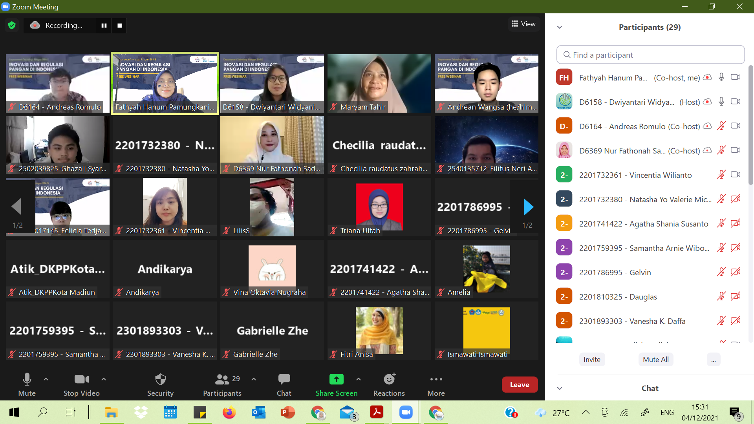754x424 pixels.
Task: Open Adobe Acrobat from the taskbar
Action: pyautogui.click(x=377, y=413)
